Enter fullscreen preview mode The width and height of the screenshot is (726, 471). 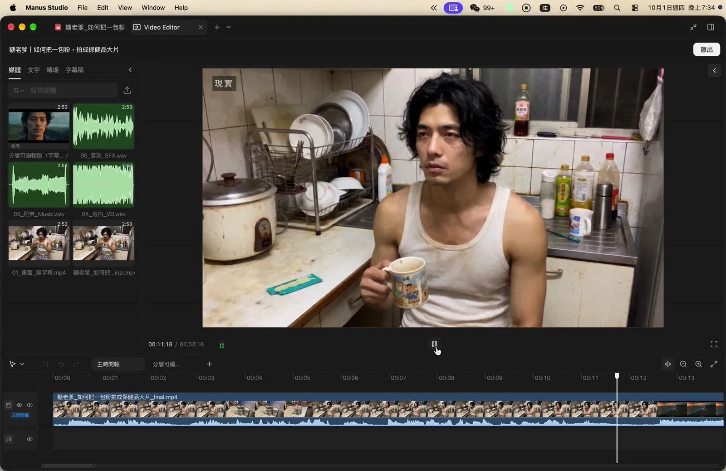click(714, 345)
